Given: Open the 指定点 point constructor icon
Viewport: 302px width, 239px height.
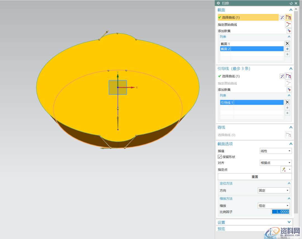Looking at the screenshot, I should click(284, 169).
